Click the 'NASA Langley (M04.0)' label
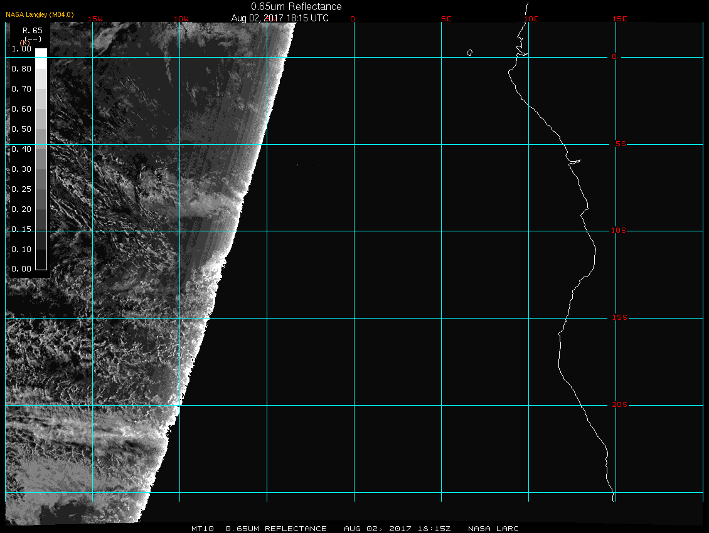 (40, 14)
